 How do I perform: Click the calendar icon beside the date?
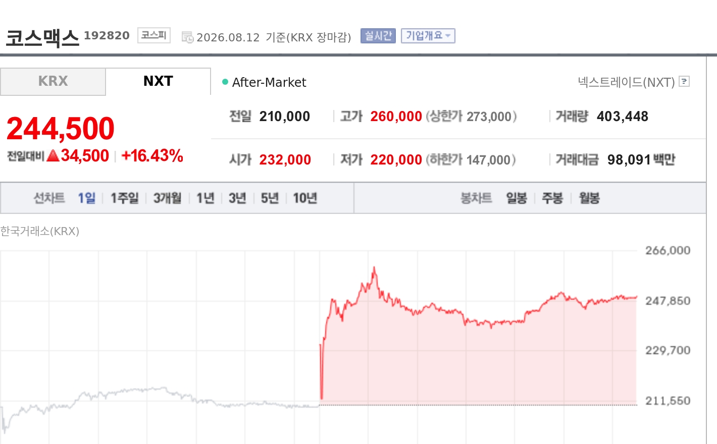187,37
